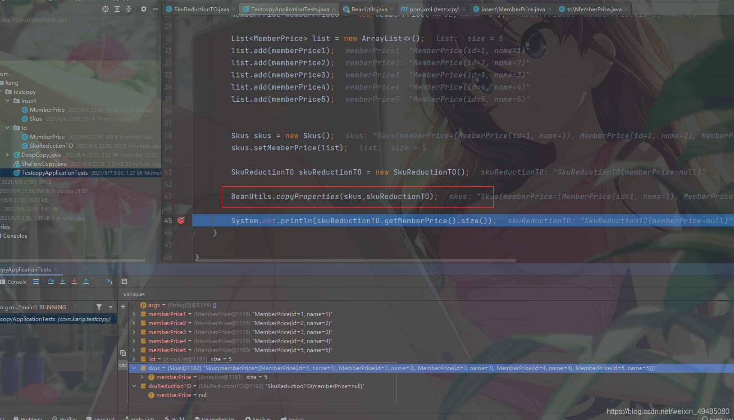
Task: Click the expand-all icon in editor toolbar
Action: tap(117, 9)
